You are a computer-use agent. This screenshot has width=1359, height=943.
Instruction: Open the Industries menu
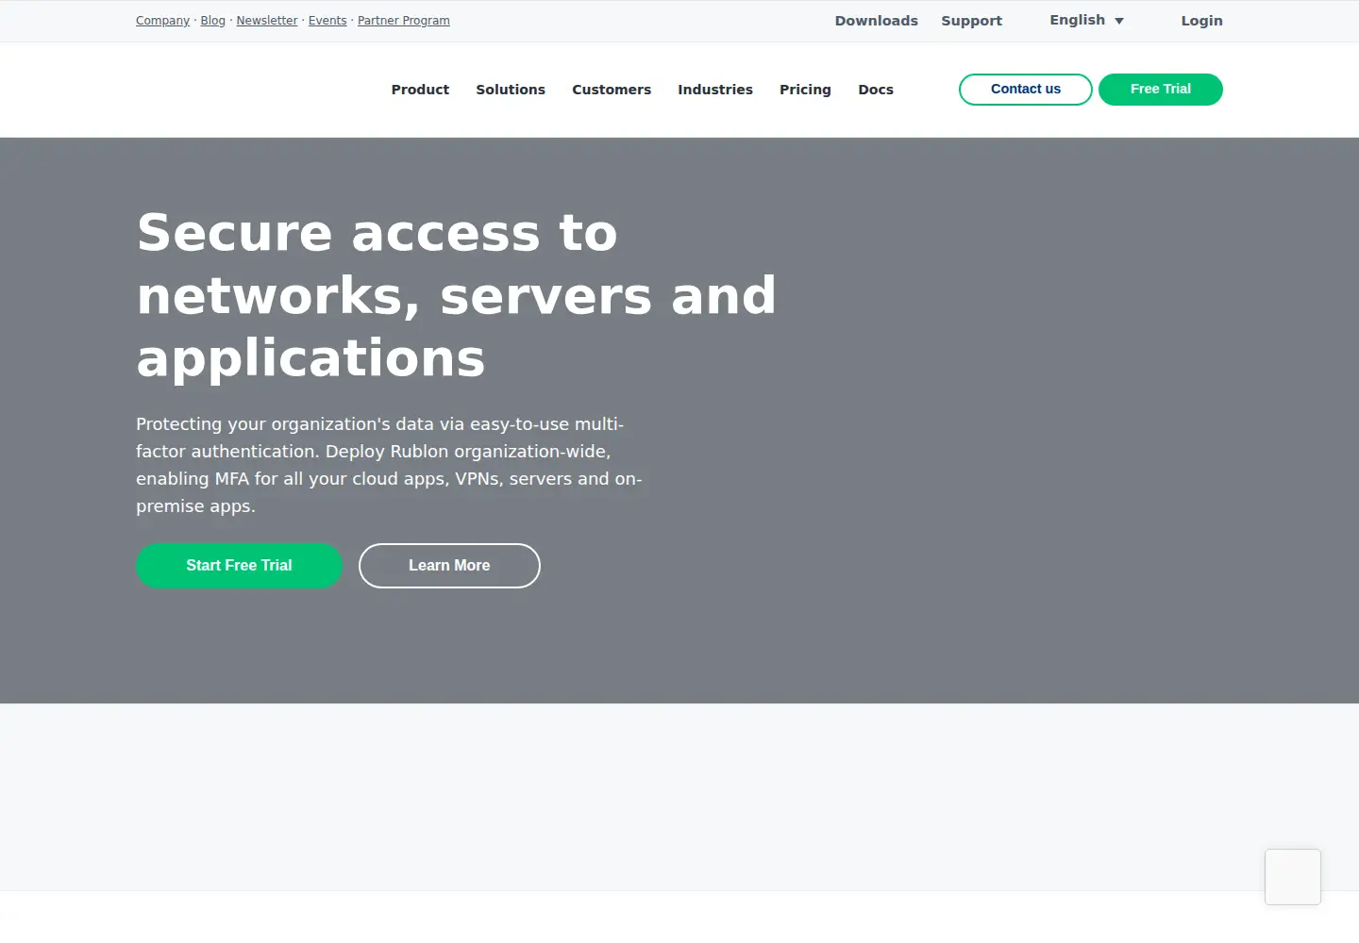[715, 90]
